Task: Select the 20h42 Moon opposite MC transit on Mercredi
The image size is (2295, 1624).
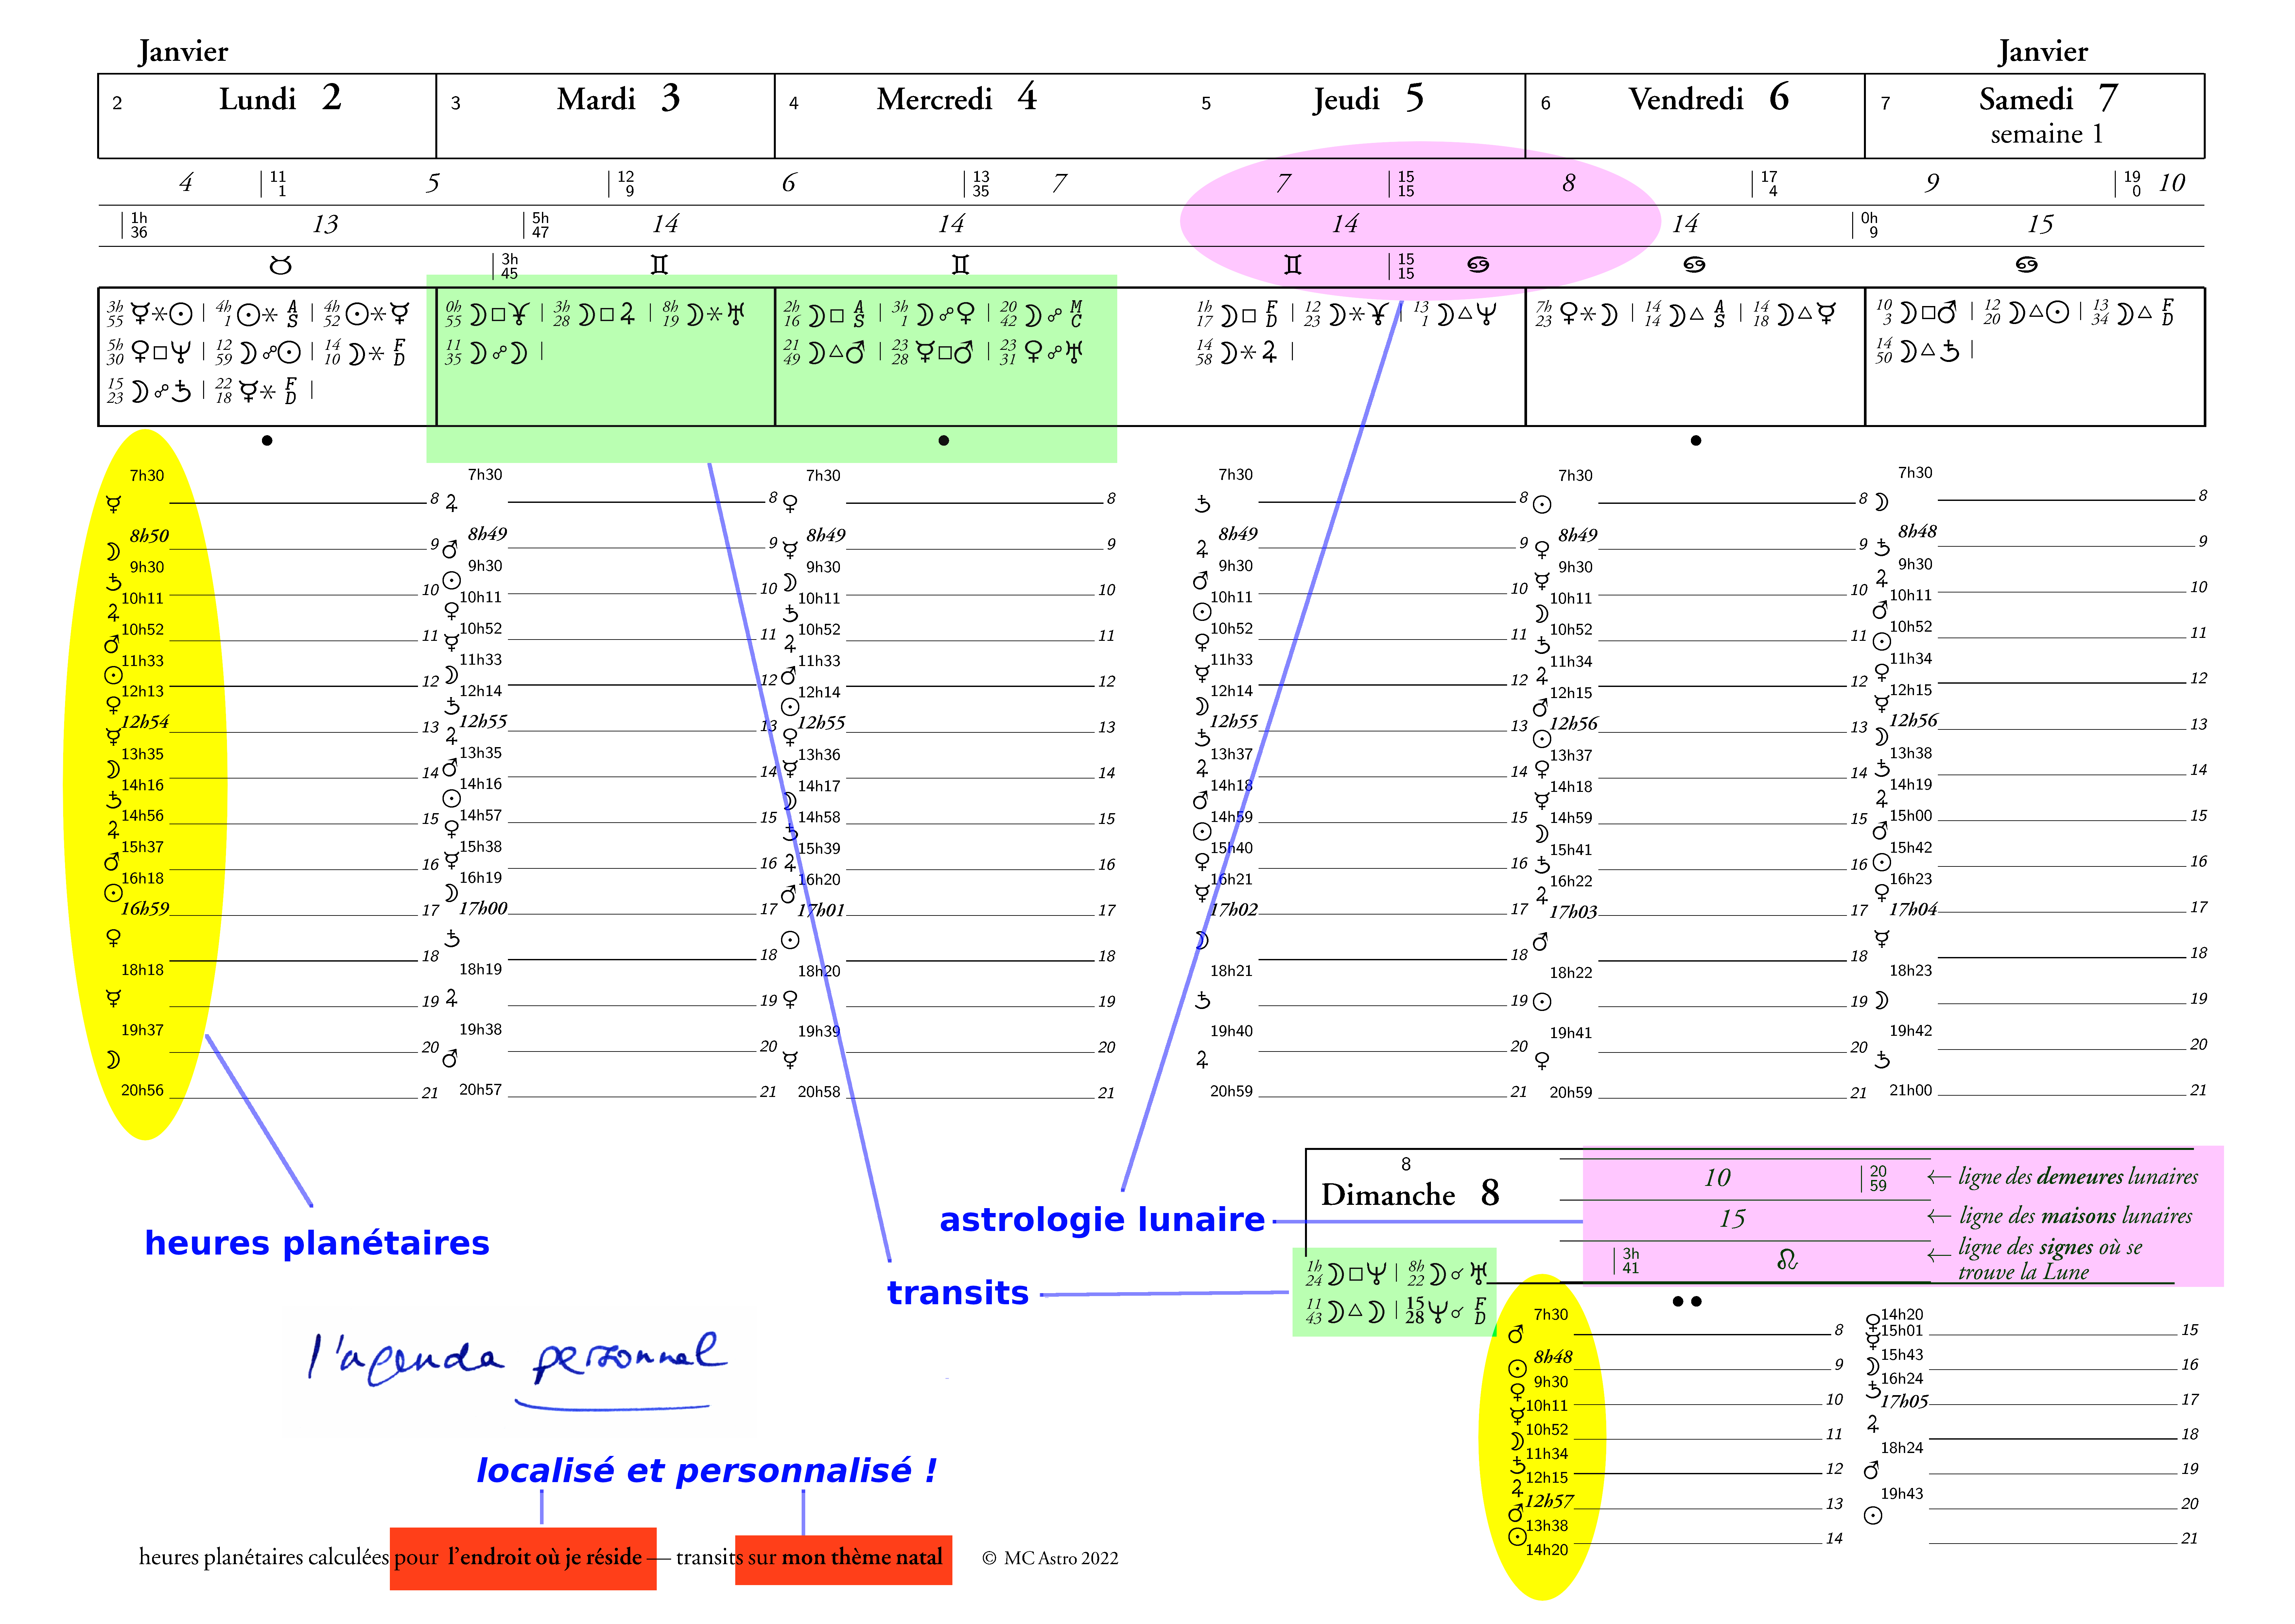Action: 1041,314
